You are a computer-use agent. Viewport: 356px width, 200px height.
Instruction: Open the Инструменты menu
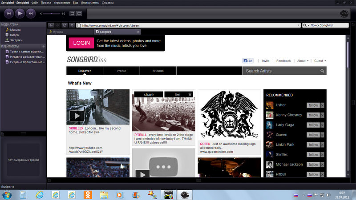90,3
